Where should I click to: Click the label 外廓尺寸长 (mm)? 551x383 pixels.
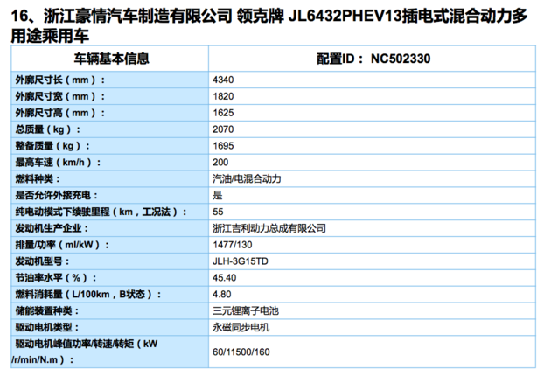click(x=60, y=80)
